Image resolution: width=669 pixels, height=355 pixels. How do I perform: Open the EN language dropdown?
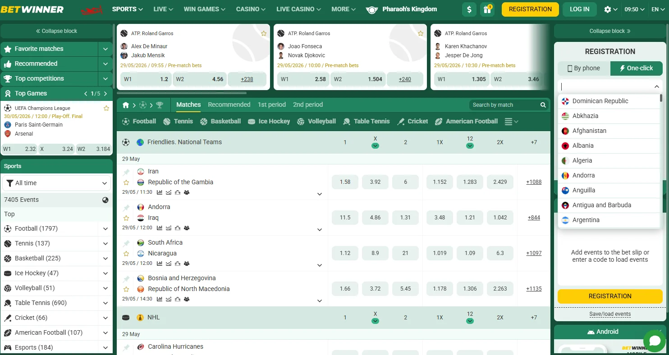tap(658, 9)
